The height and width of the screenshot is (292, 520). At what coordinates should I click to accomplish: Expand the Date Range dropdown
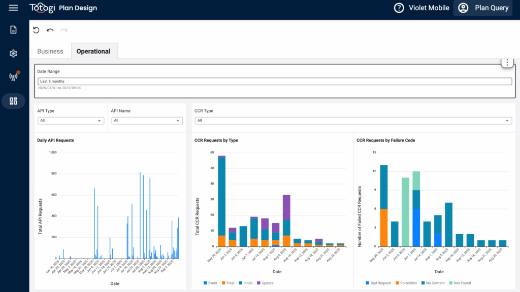pos(274,81)
